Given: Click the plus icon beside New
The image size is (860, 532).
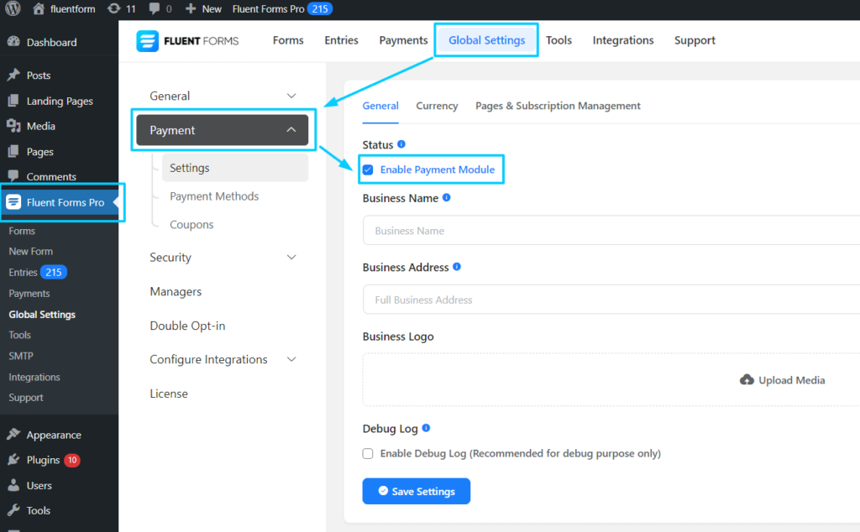Looking at the screenshot, I should coord(191,8).
